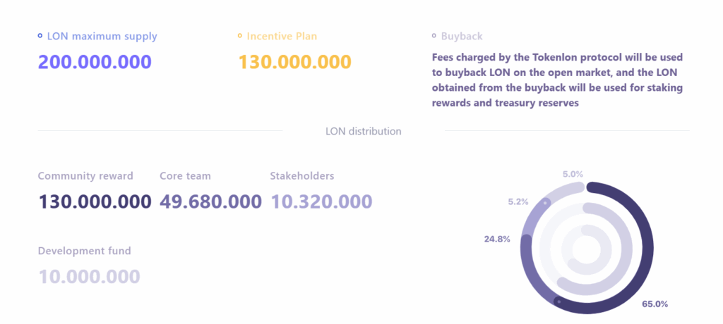Click the blue bullet beside LON maximum supply

coord(40,36)
